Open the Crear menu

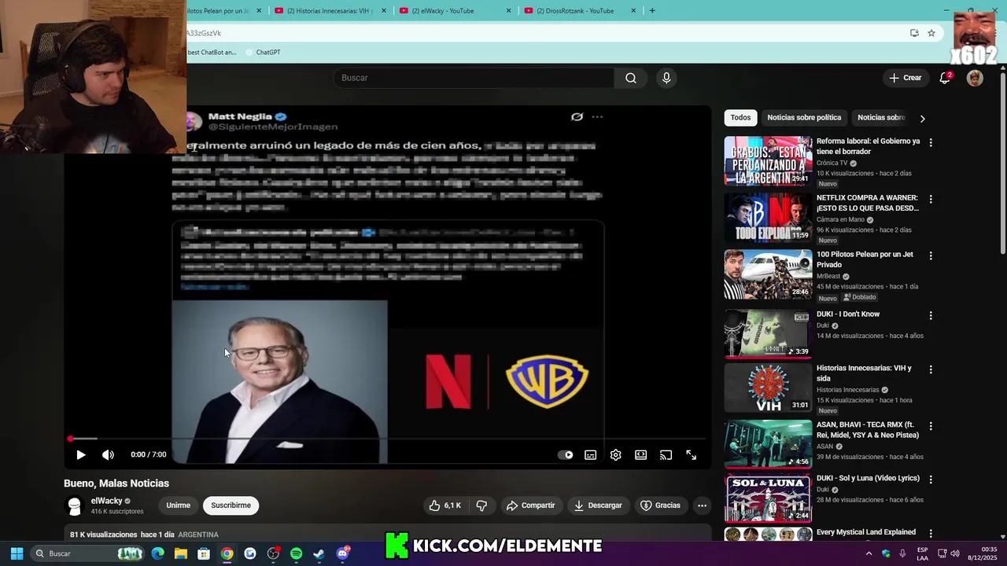pos(905,78)
